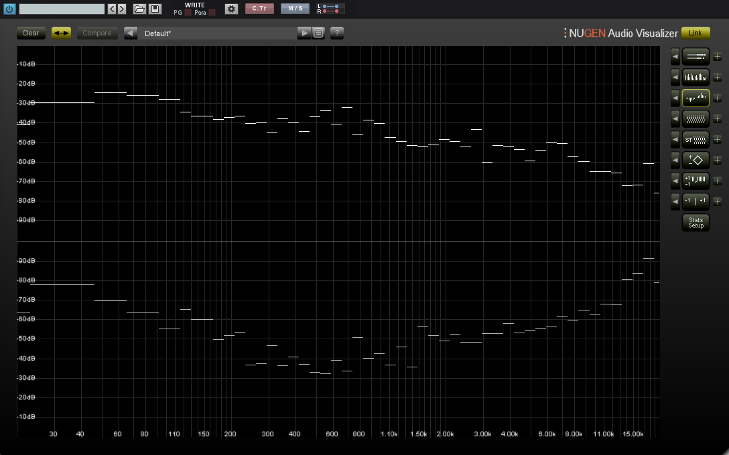Select the spectrum analyzer bars view
729x455 pixels.
[x=695, y=77]
